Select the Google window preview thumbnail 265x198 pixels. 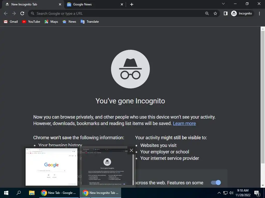(x=51, y=167)
